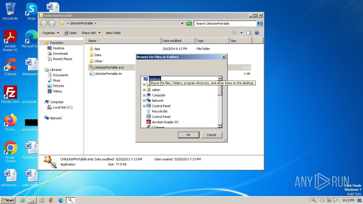Click the Recycle Bin icon in browse tree

pyautogui.click(x=149, y=111)
